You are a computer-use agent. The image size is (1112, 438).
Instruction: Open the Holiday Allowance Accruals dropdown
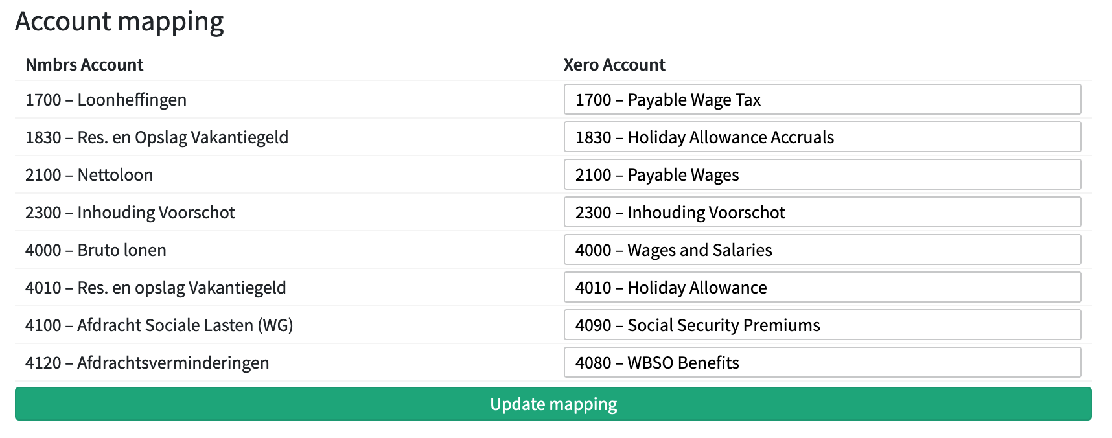tap(822, 137)
